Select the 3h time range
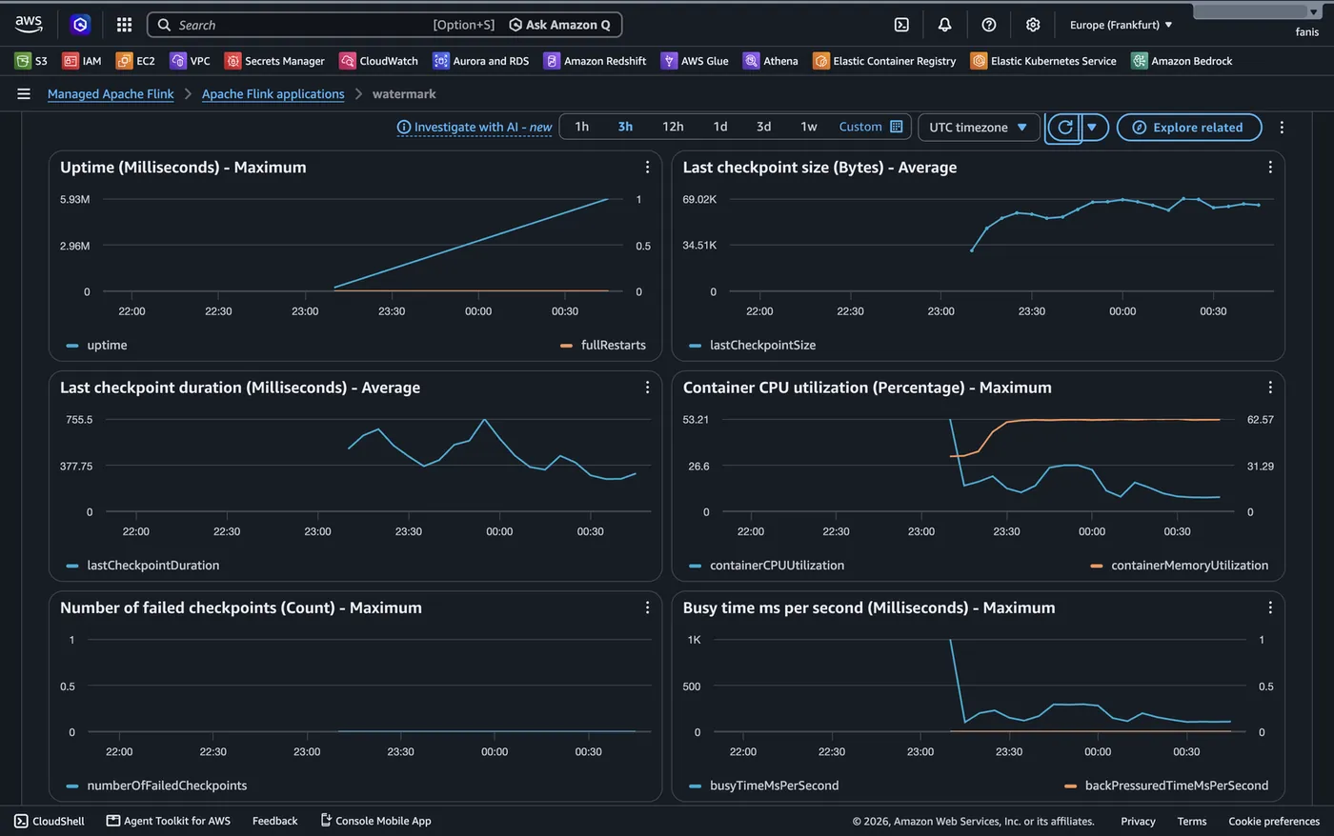 (625, 127)
